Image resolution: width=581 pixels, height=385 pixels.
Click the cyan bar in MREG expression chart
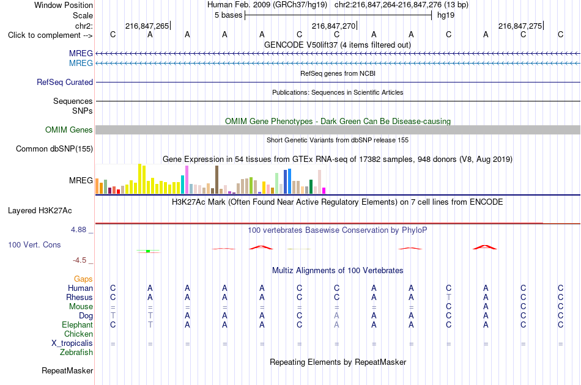183,185
